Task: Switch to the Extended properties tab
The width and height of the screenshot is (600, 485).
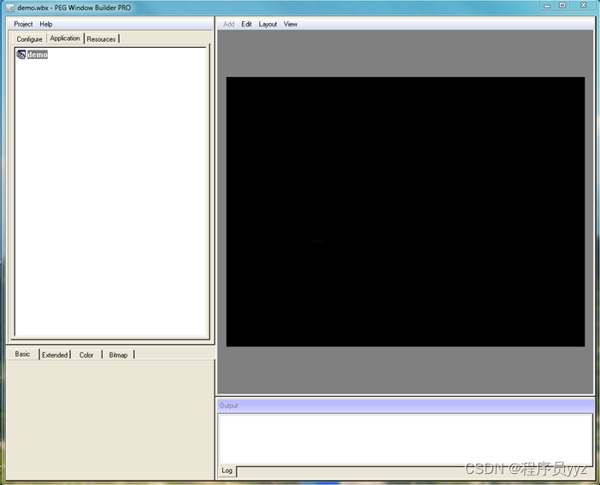Action: [x=55, y=355]
